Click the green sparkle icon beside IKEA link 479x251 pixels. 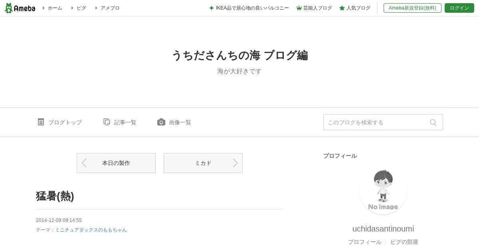pyautogui.click(x=212, y=8)
